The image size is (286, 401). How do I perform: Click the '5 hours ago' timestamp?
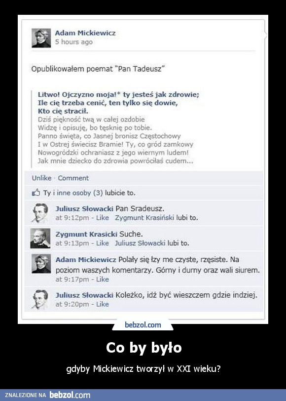[74, 42]
